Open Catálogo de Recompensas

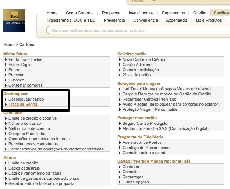click(x=147, y=148)
